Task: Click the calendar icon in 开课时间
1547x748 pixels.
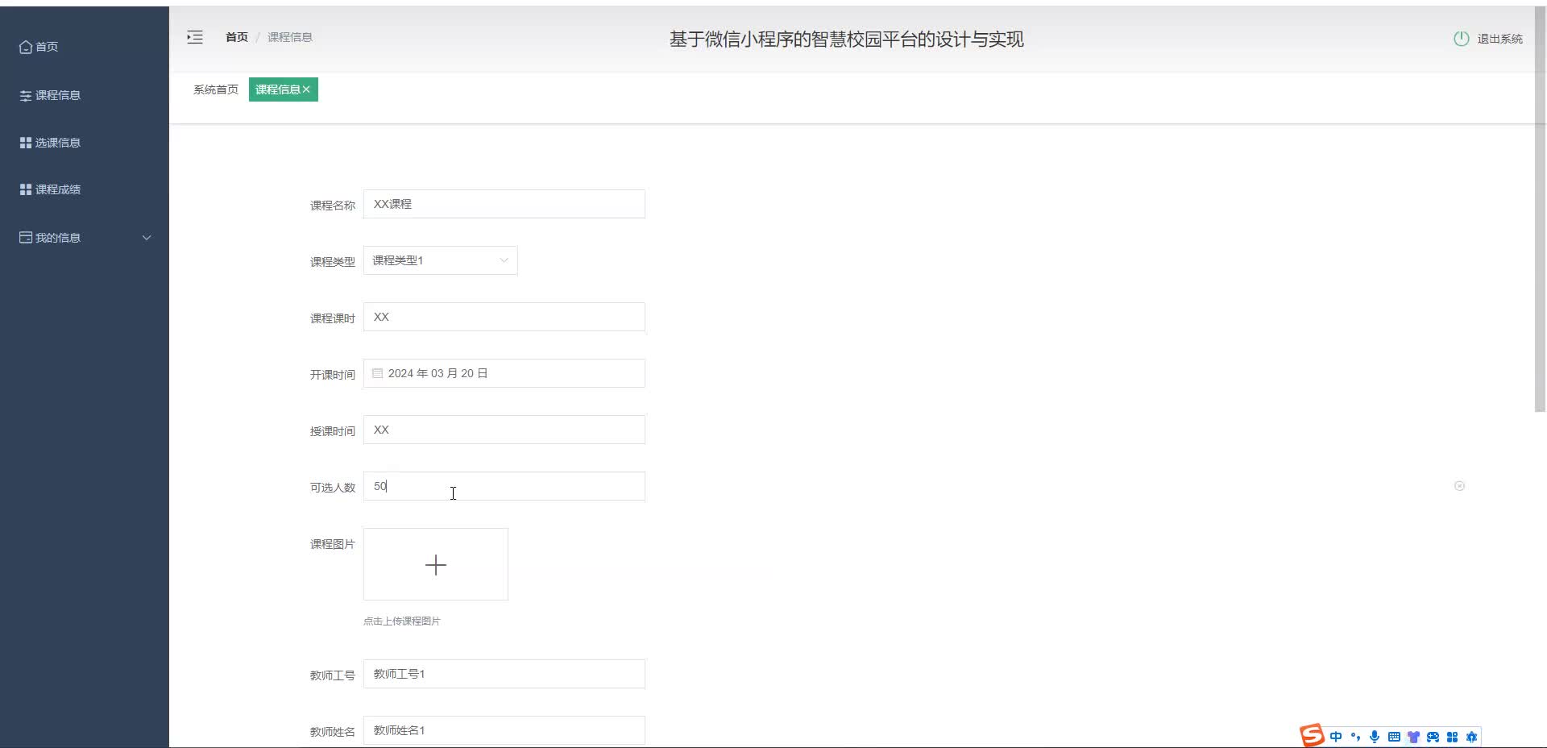Action: (377, 373)
